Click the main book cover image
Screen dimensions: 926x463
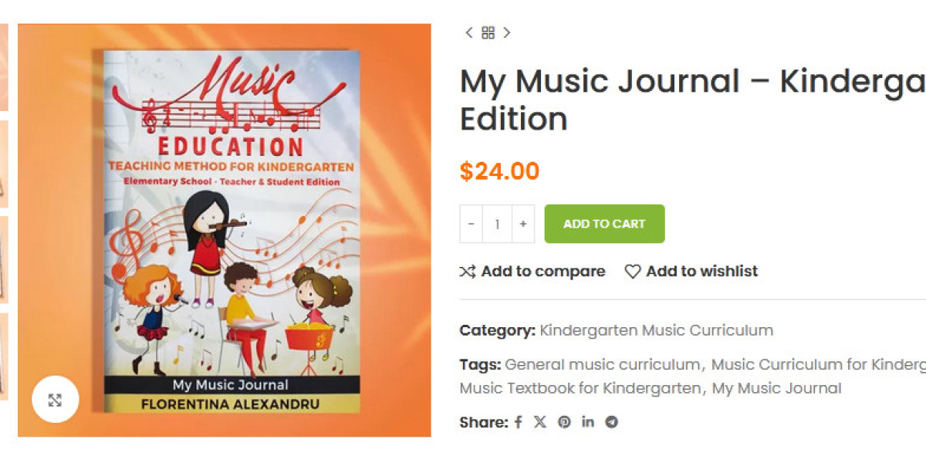pos(225,230)
